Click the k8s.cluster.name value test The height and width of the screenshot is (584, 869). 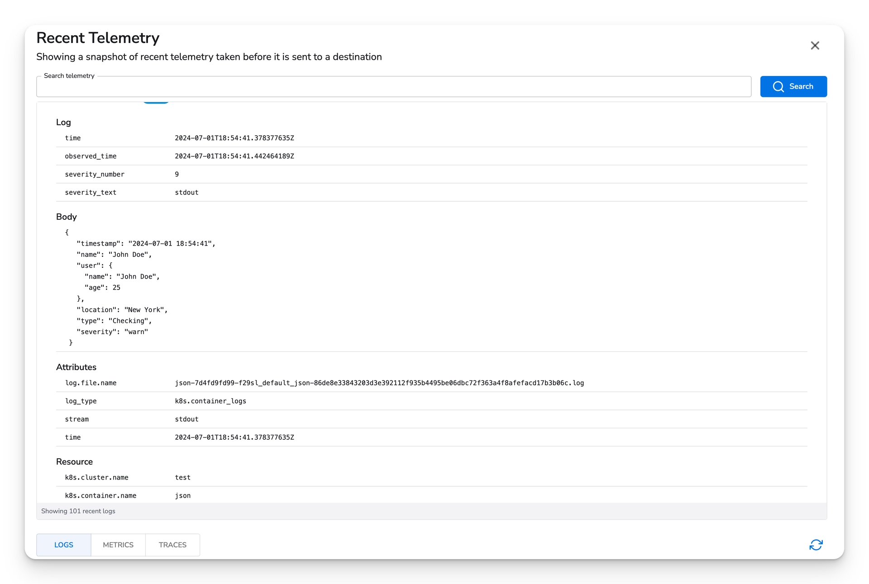[183, 477]
